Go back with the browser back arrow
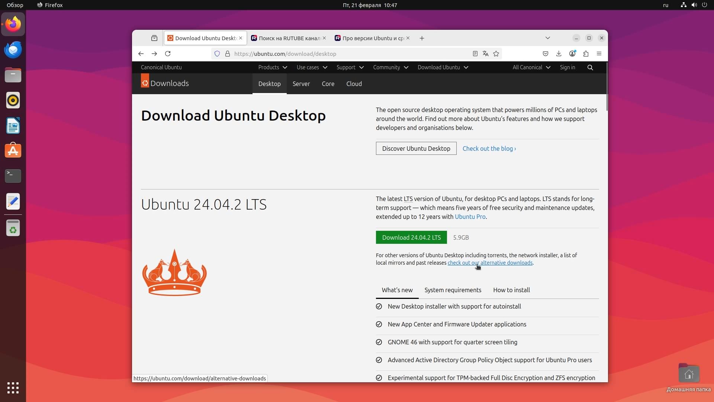The width and height of the screenshot is (714, 402). pos(141,54)
